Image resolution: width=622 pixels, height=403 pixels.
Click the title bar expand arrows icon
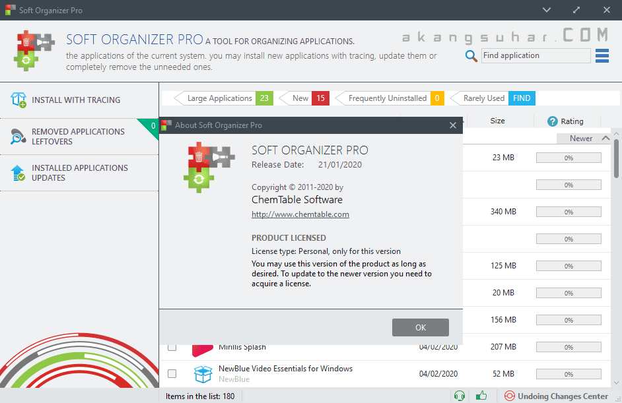click(x=576, y=10)
